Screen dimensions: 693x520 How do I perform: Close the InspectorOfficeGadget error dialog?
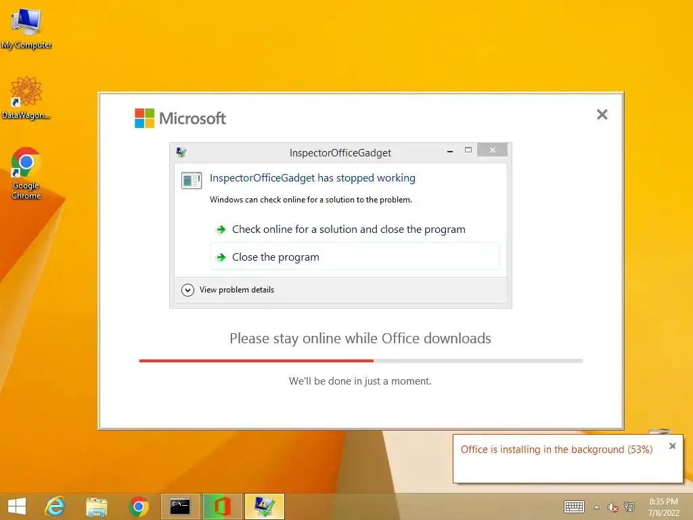point(493,150)
